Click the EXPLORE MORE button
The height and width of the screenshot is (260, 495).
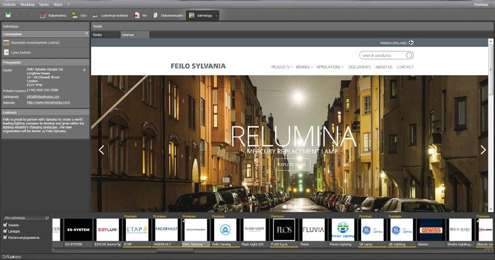click(x=292, y=164)
